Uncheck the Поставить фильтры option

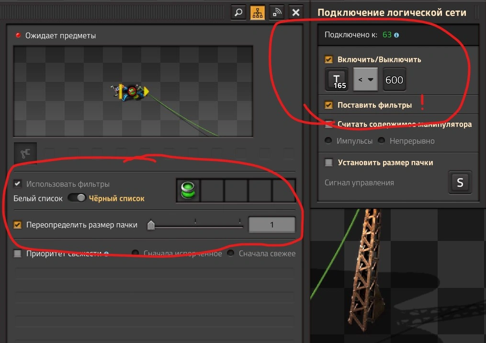pyautogui.click(x=329, y=105)
